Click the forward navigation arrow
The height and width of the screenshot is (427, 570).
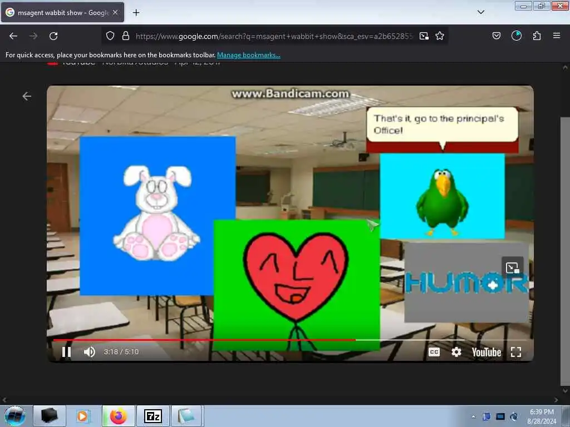[x=33, y=36]
